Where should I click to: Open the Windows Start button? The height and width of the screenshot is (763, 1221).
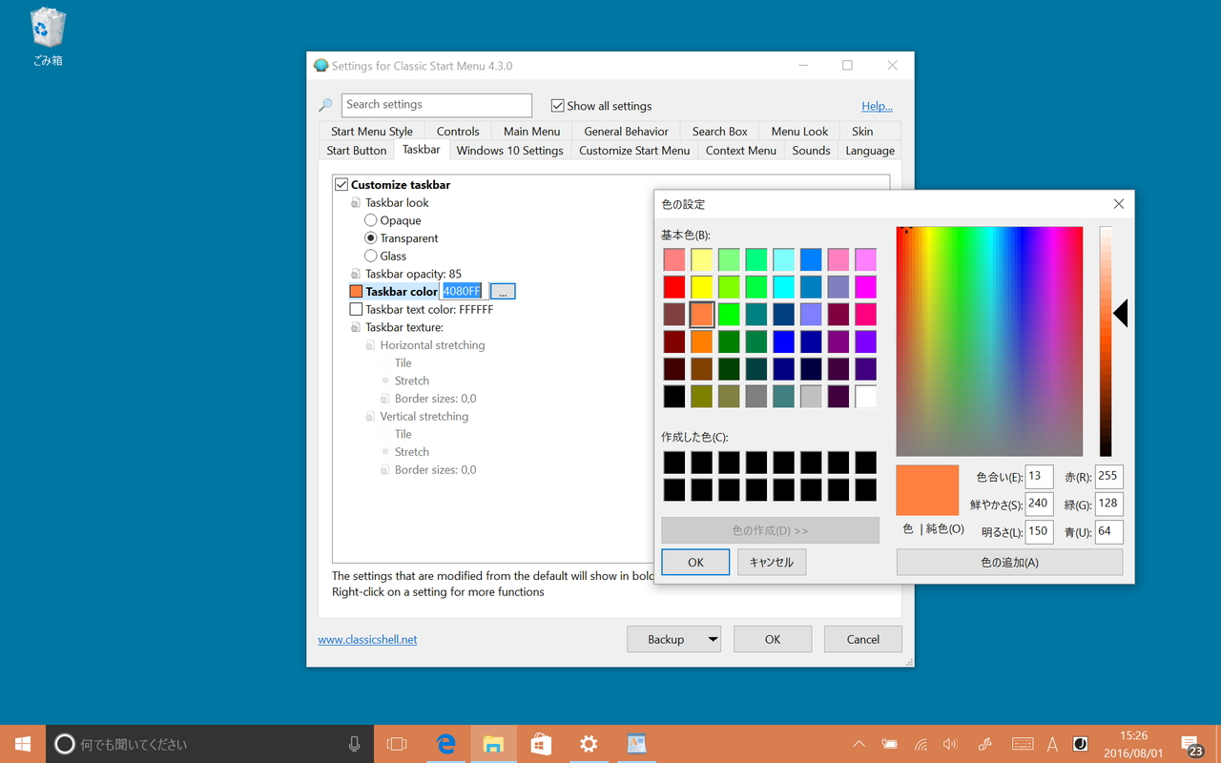pyautogui.click(x=23, y=744)
